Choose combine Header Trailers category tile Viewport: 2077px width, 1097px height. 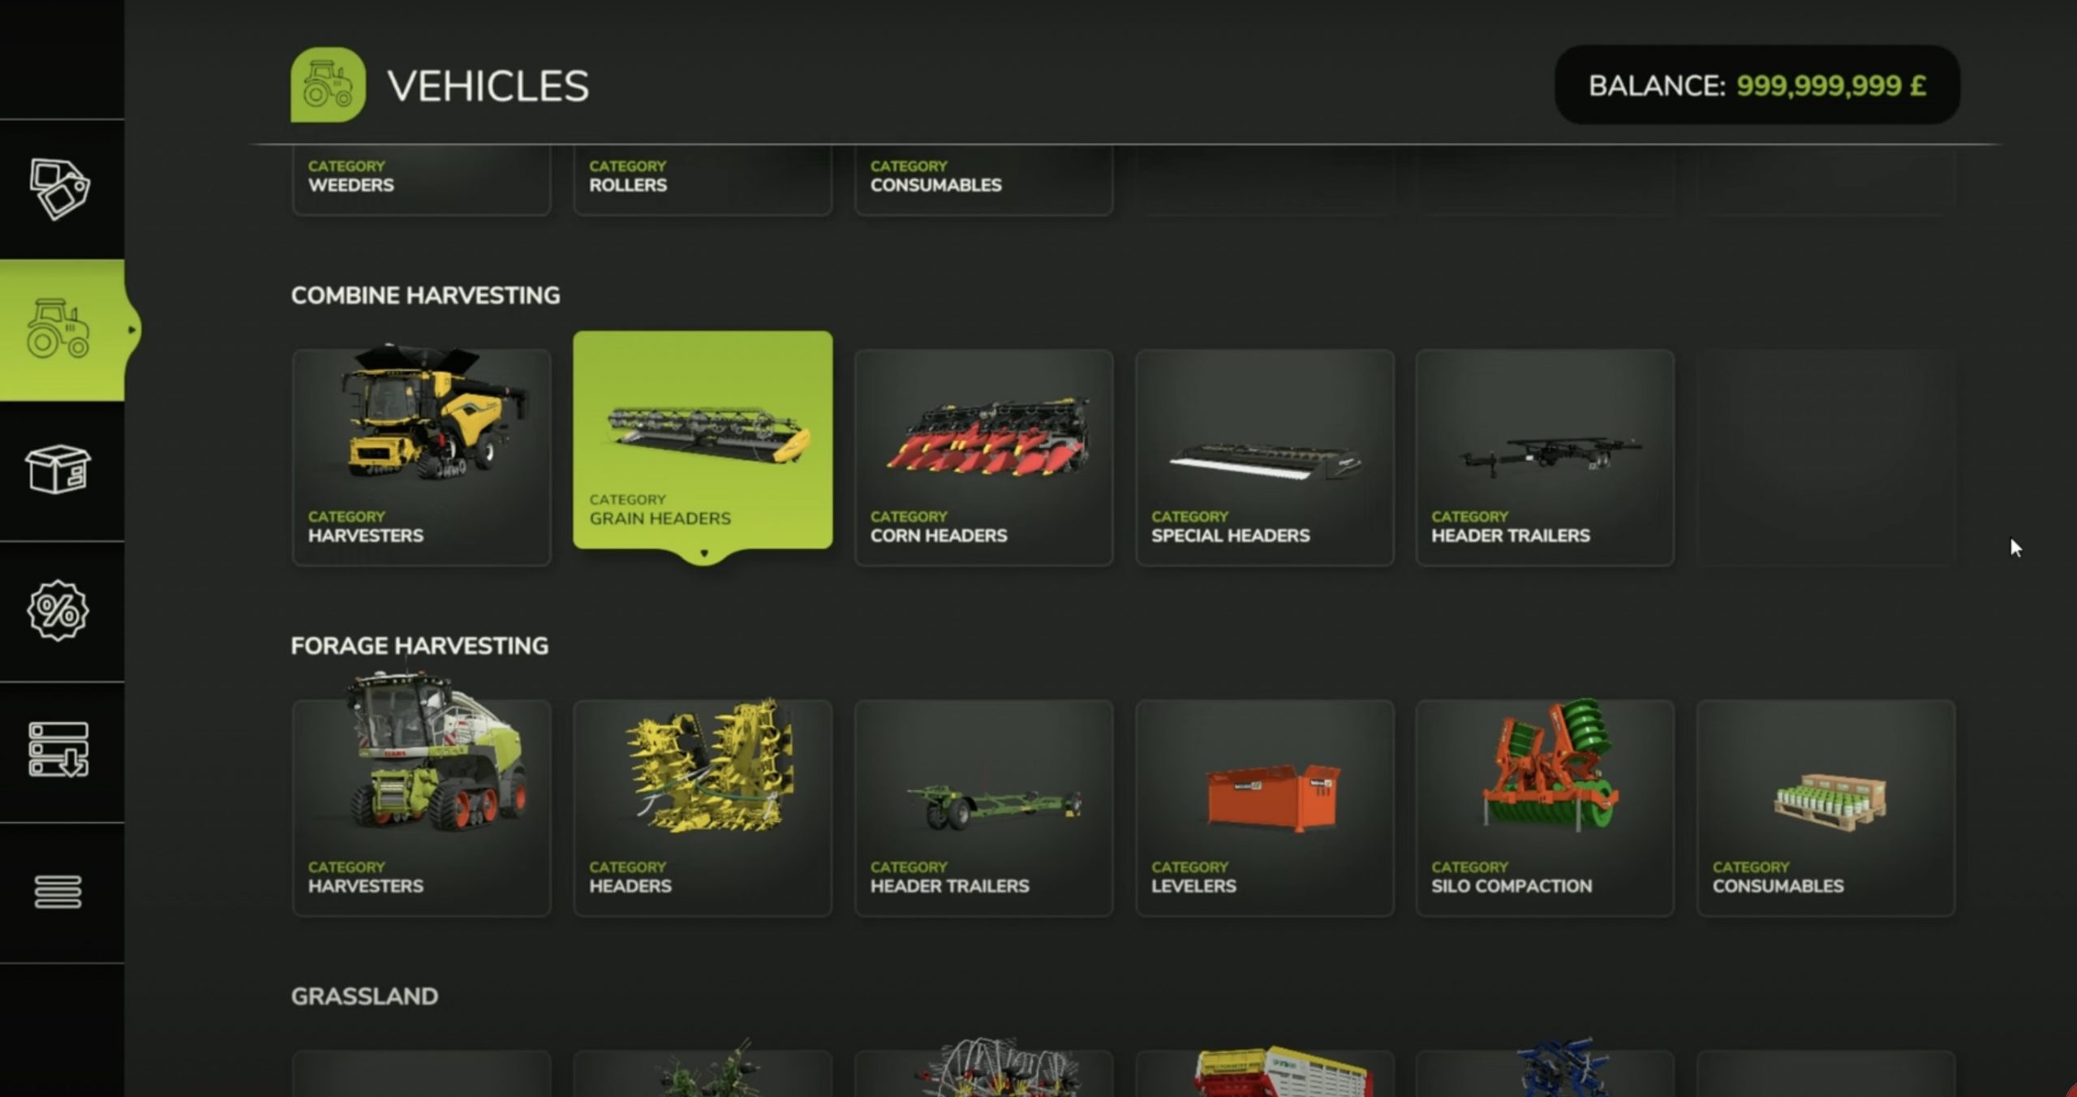click(x=1545, y=458)
